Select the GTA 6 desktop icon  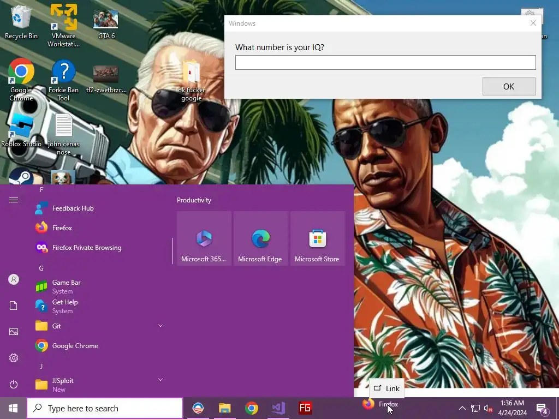[106, 23]
